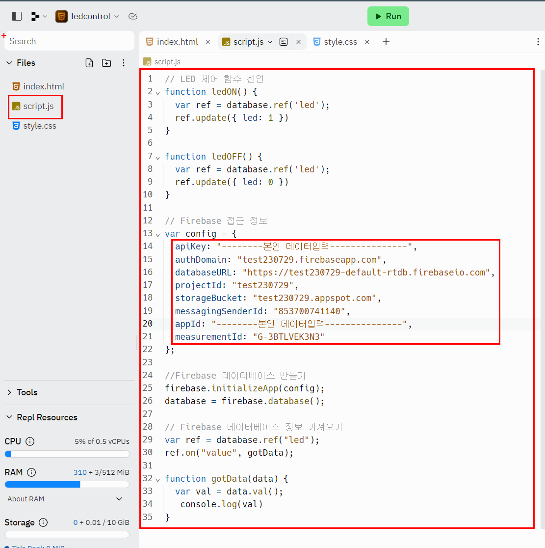
Task: Collapse the Repl Resources section
Action: (9, 417)
